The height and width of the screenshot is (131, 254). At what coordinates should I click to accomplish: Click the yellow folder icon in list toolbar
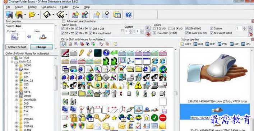(x=115, y=44)
